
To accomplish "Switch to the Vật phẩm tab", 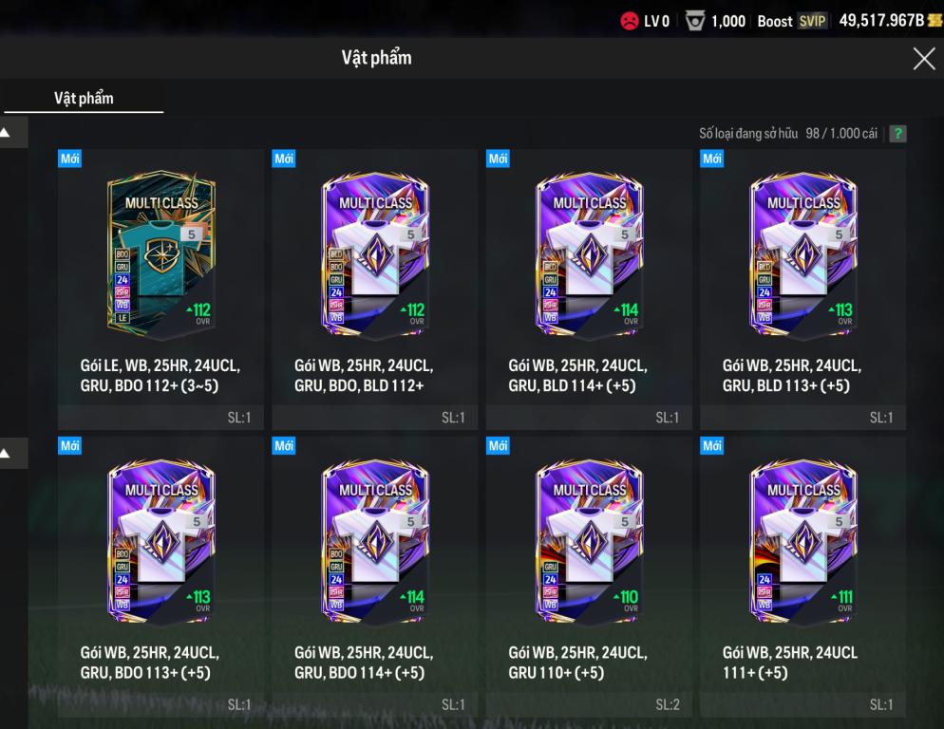I will coord(84,98).
